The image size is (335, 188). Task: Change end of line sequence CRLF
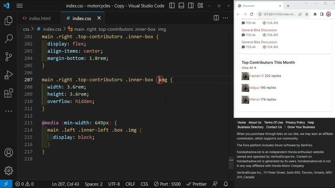coord(130,184)
